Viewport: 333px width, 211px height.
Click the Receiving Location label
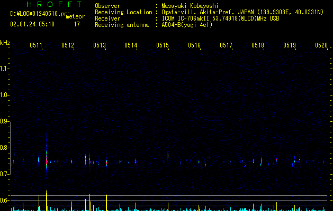[x=123, y=12]
